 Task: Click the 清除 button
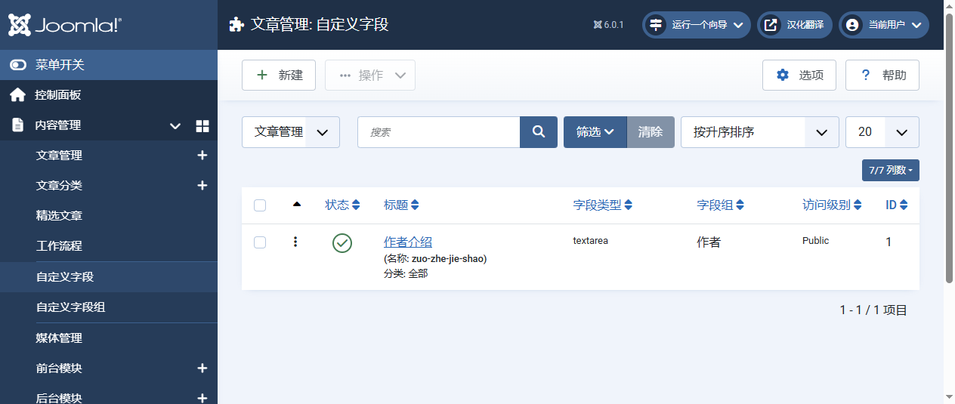(651, 132)
